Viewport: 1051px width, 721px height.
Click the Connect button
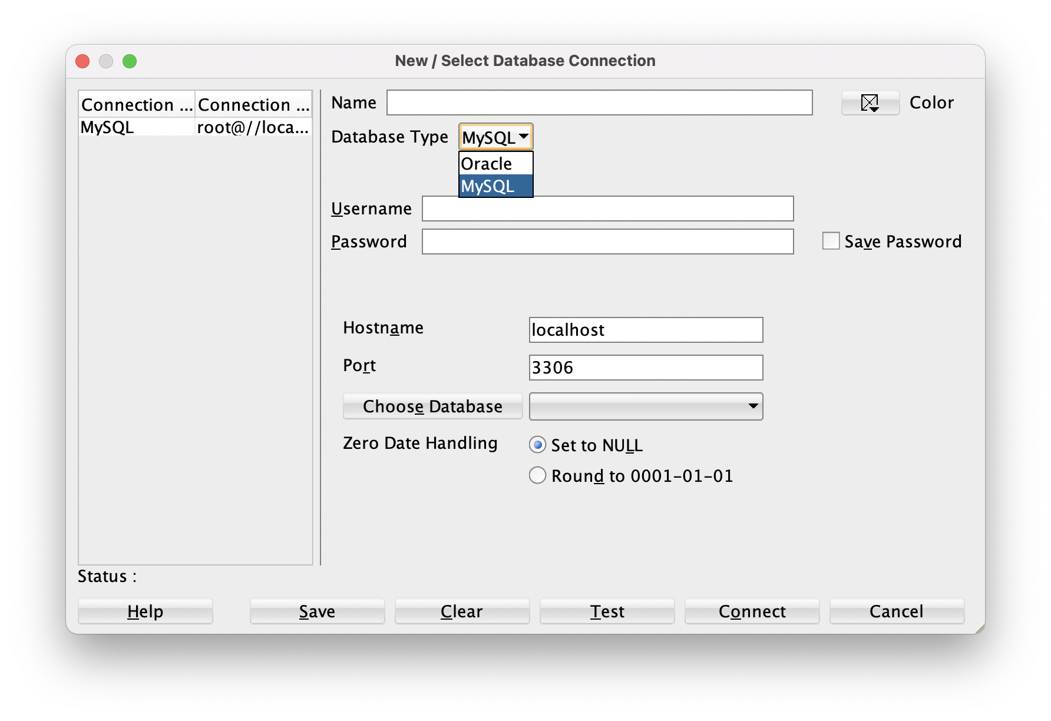point(752,611)
